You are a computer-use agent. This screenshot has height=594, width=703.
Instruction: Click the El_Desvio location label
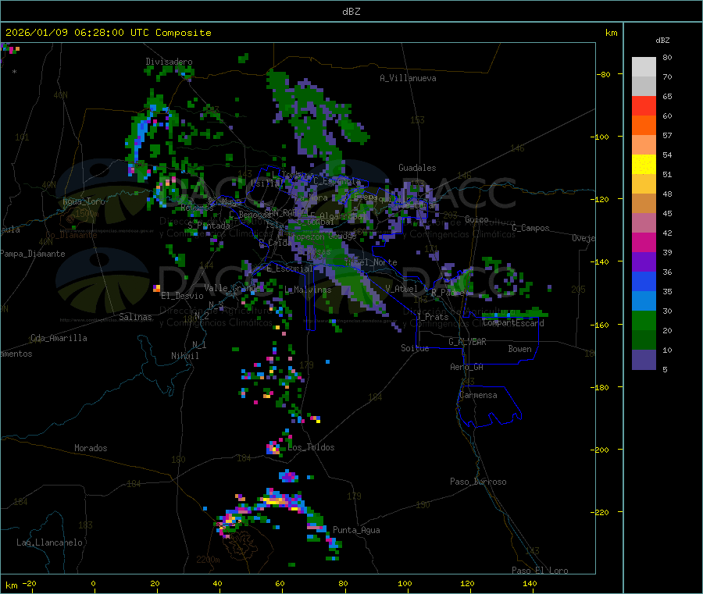(182, 296)
